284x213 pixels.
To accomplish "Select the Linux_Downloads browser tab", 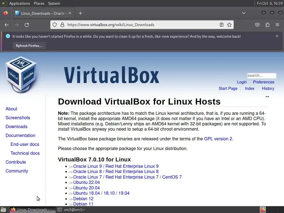I will pyautogui.click(x=43, y=13).
